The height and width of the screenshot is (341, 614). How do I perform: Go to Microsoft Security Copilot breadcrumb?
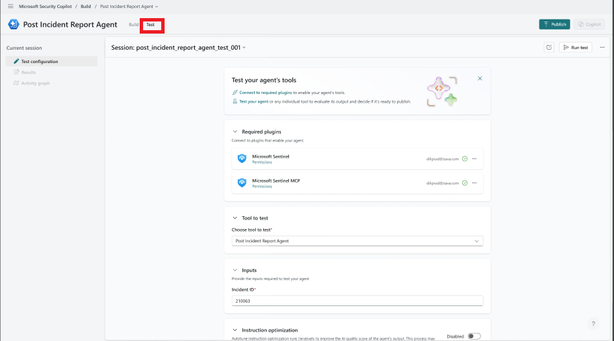[x=46, y=6]
